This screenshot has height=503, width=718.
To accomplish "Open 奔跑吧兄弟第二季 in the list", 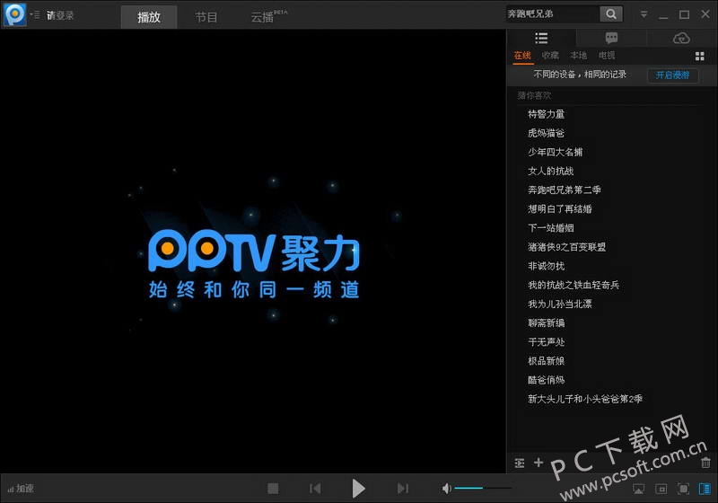I will coord(565,190).
